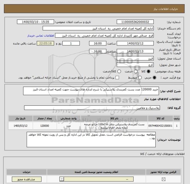Open the license status dropdown arrow

62,179
